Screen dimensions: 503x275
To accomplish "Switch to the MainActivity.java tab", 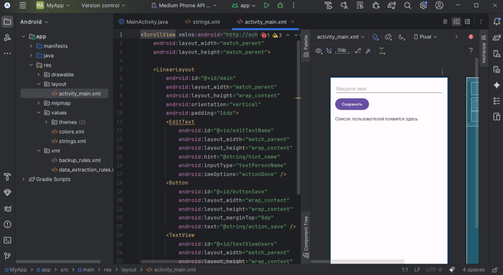I will coord(143,22).
